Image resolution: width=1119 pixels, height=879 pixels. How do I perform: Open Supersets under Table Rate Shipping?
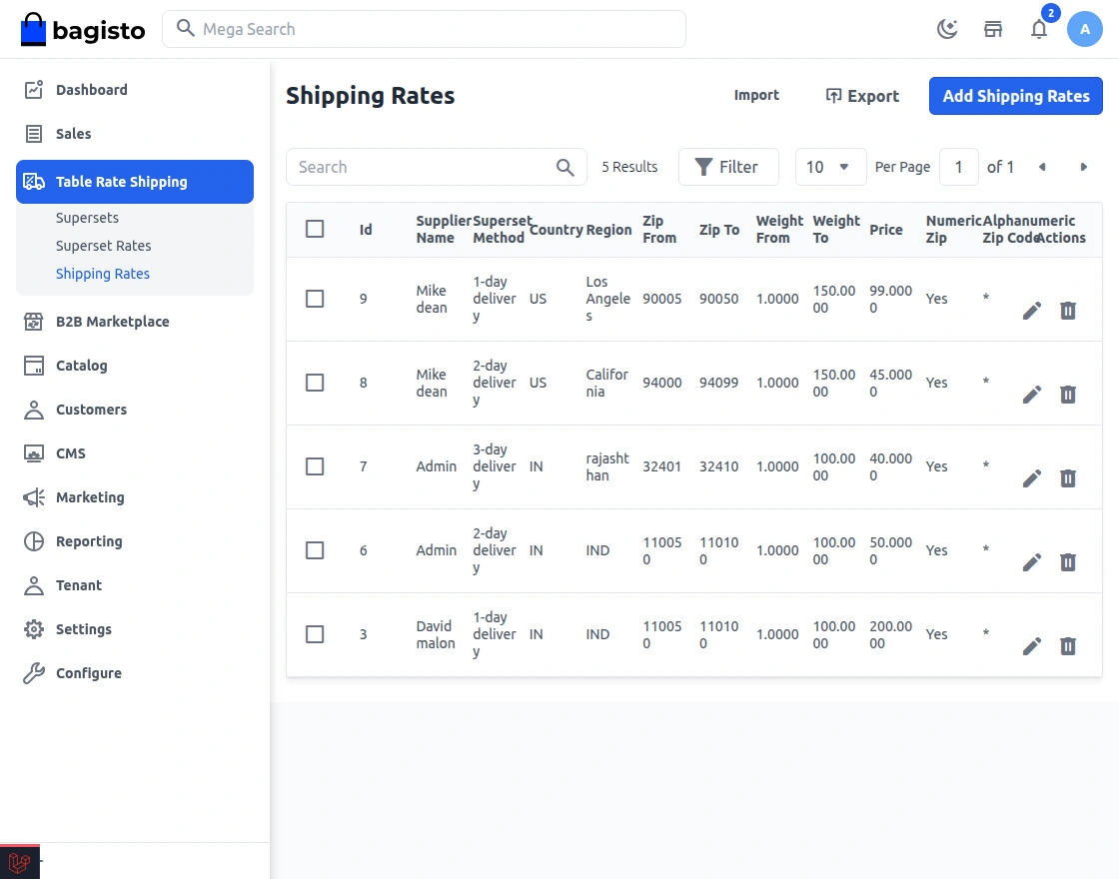click(89, 217)
